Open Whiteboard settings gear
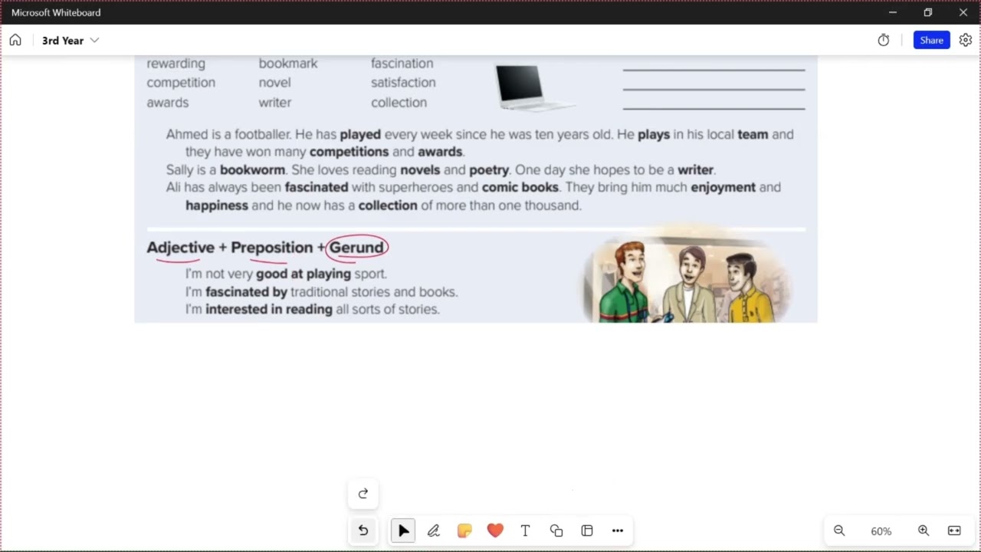 (966, 40)
